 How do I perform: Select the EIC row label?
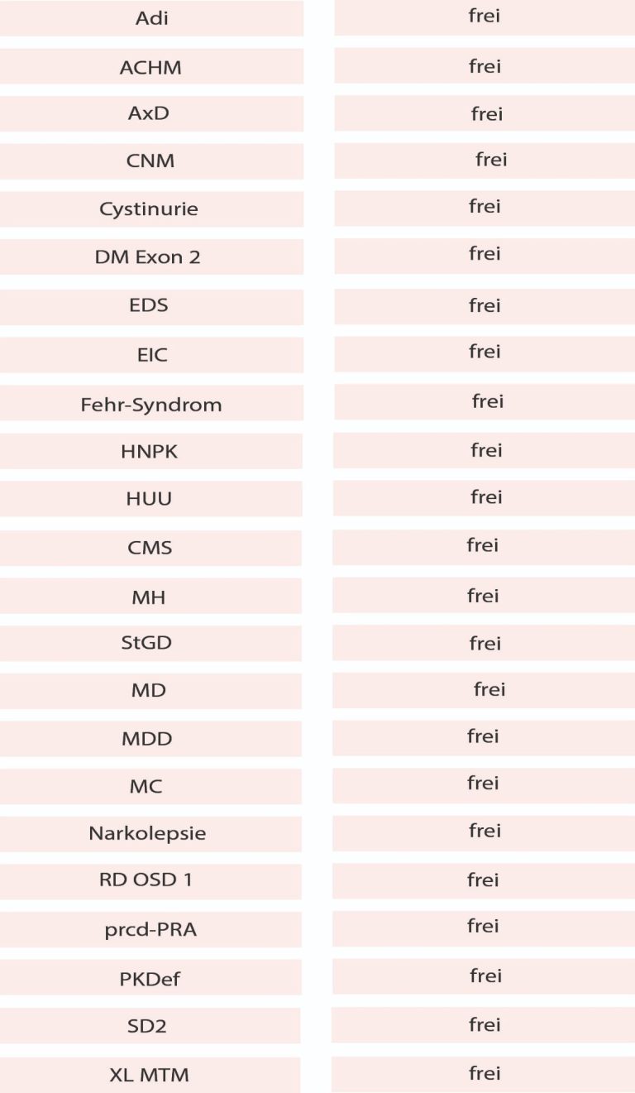pos(152,355)
